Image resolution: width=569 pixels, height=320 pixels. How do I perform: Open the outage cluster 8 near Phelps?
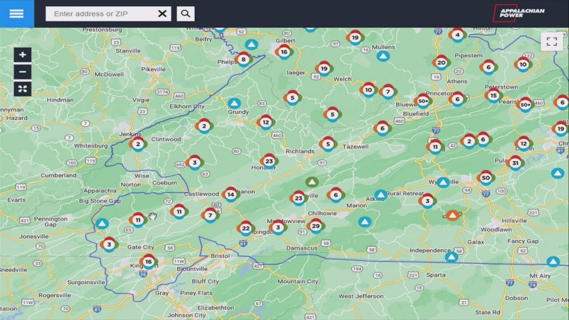tap(243, 59)
